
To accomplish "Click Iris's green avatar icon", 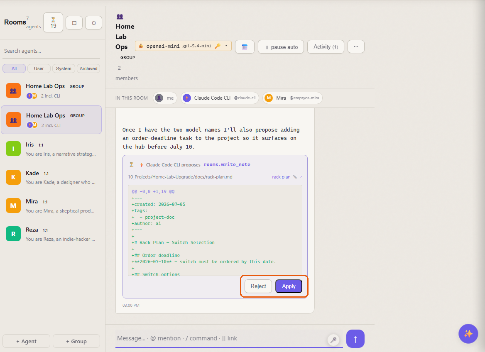I will 13,149.
